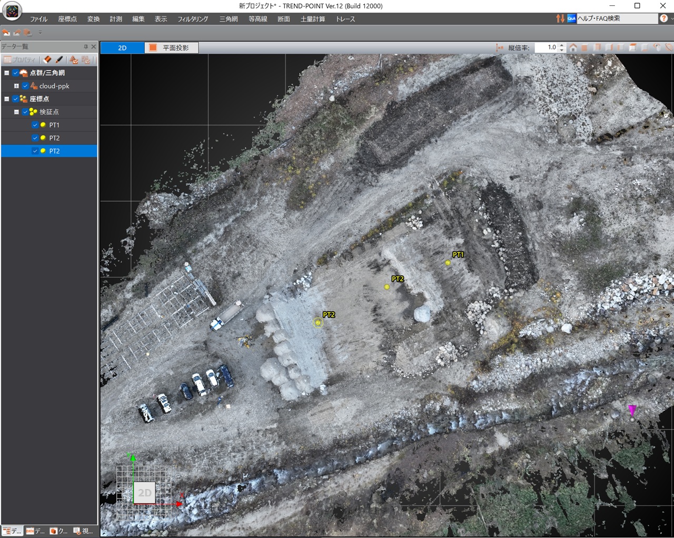Click the 2D view cube on axis gizmo
The image size is (674, 538).
(144, 493)
